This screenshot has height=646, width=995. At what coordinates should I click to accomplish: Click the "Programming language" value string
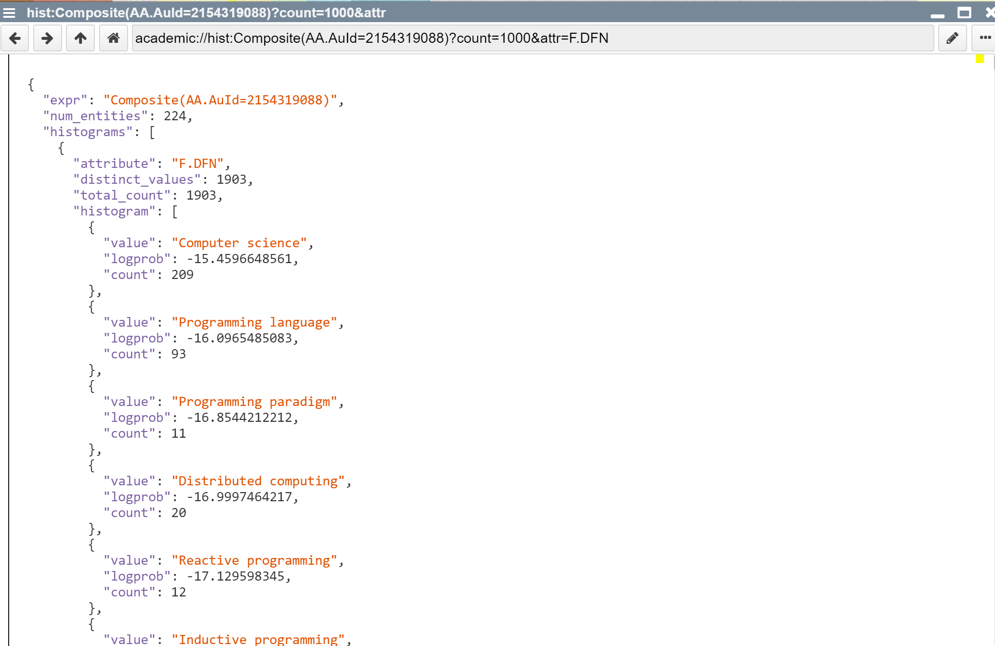[x=254, y=322]
